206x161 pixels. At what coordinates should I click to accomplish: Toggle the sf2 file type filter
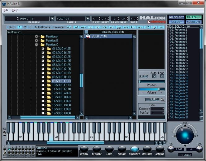pos(147,27)
